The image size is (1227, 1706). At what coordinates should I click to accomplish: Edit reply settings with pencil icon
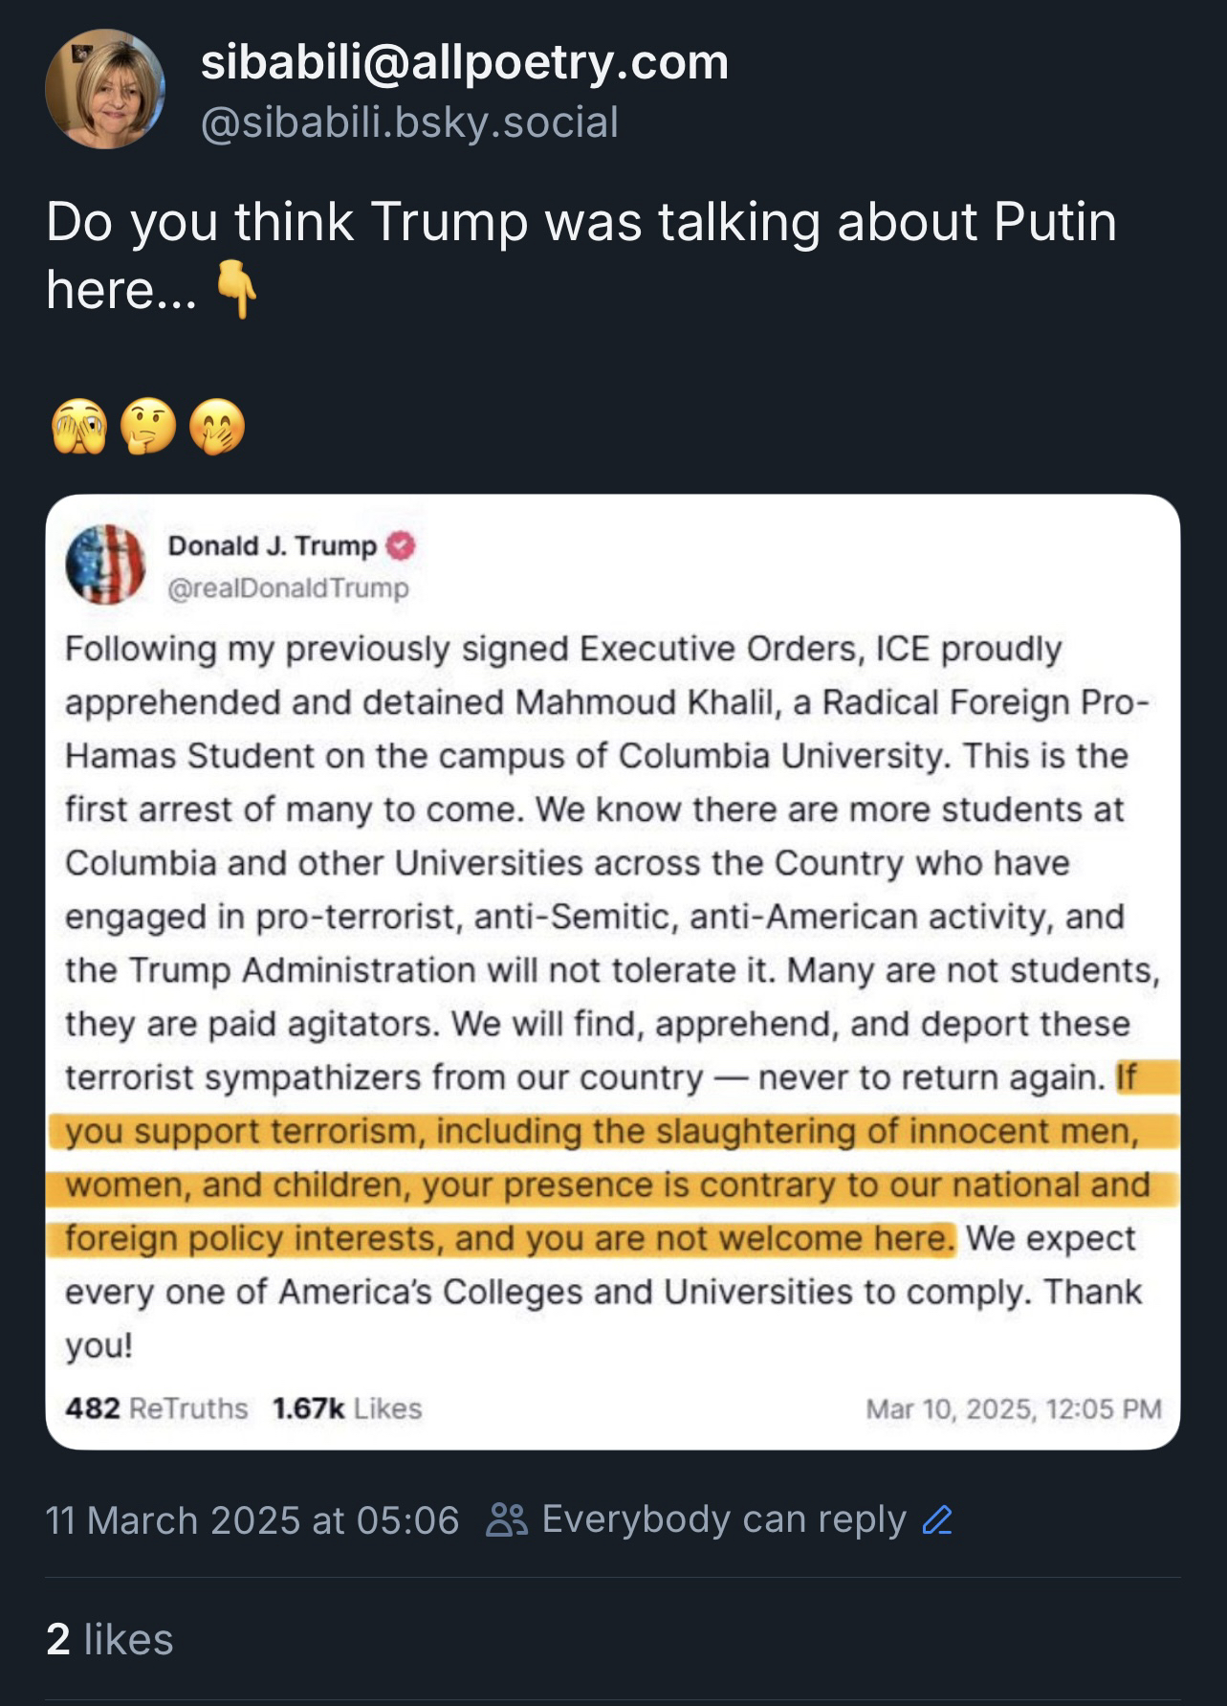937,1519
